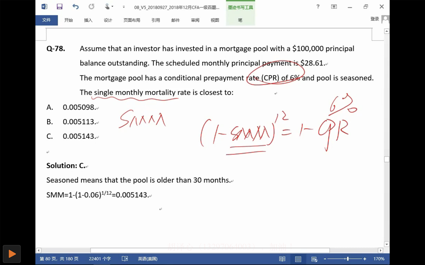Click the vertical scrollbar down arrow
Screen dimensions: 425x265
point(387,244)
